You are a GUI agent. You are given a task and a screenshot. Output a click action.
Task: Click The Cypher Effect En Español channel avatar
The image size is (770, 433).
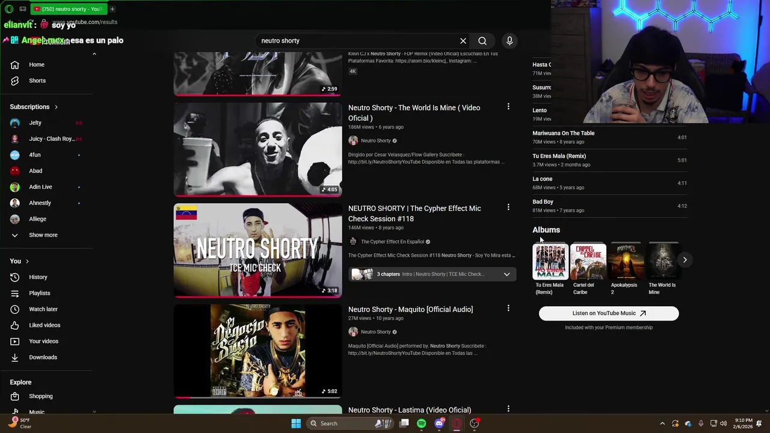click(353, 241)
